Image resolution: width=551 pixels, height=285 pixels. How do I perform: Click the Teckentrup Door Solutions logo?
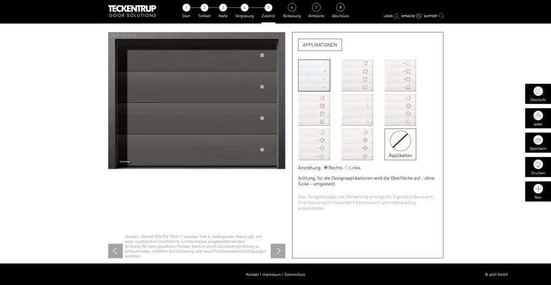click(132, 11)
